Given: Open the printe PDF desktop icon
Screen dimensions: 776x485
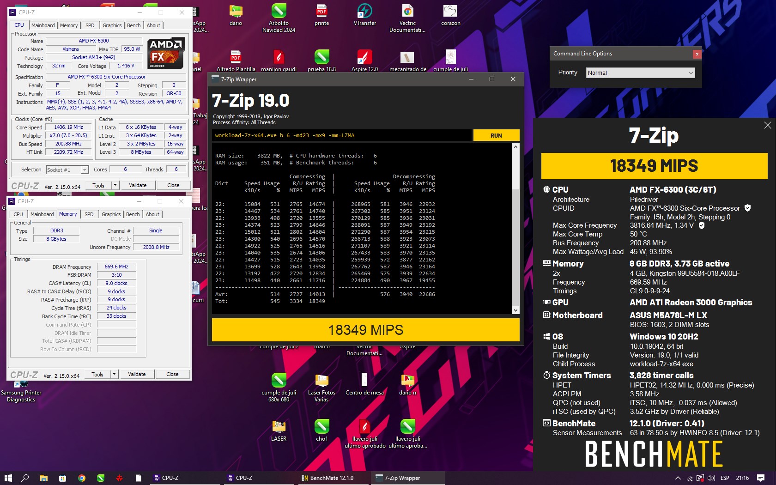Looking at the screenshot, I should (321, 14).
